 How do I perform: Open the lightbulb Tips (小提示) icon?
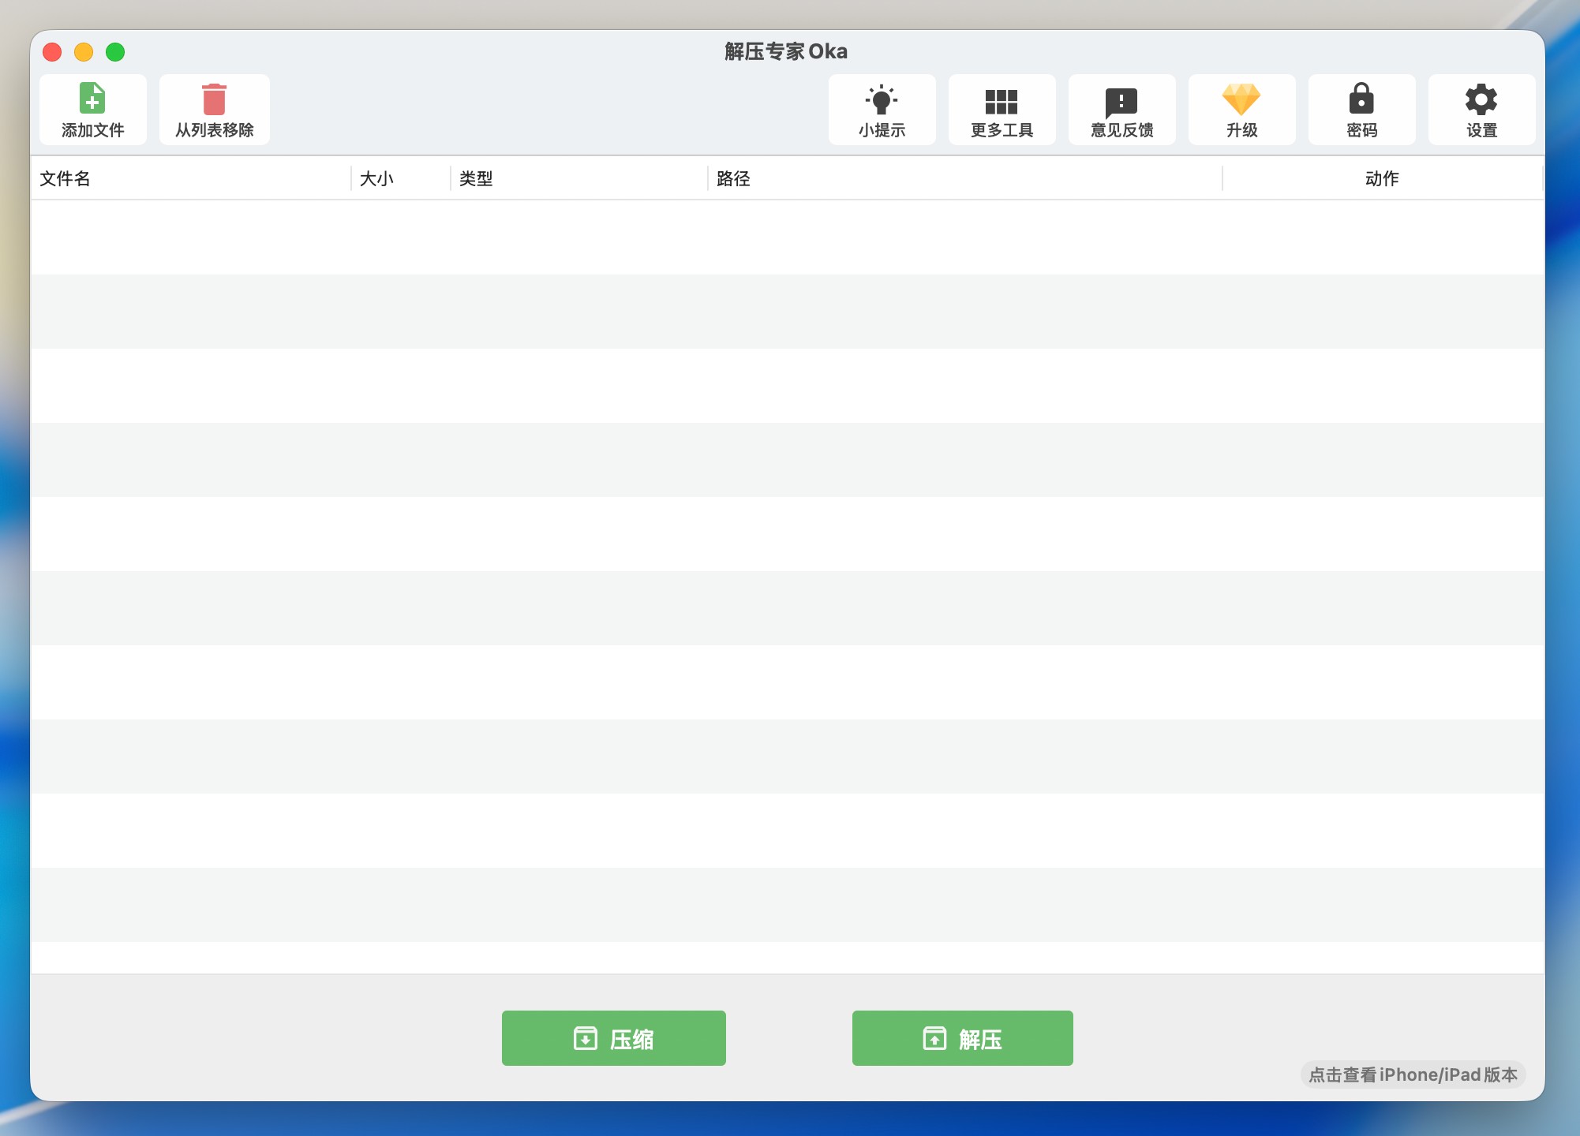point(882,99)
